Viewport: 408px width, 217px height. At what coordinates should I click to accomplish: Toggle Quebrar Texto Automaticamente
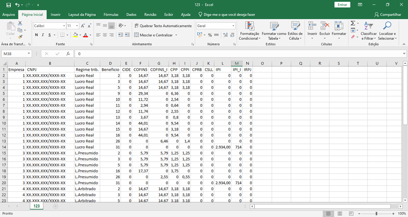pyautogui.click(x=163, y=26)
